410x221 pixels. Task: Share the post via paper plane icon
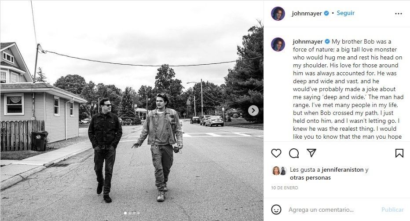[311, 153]
